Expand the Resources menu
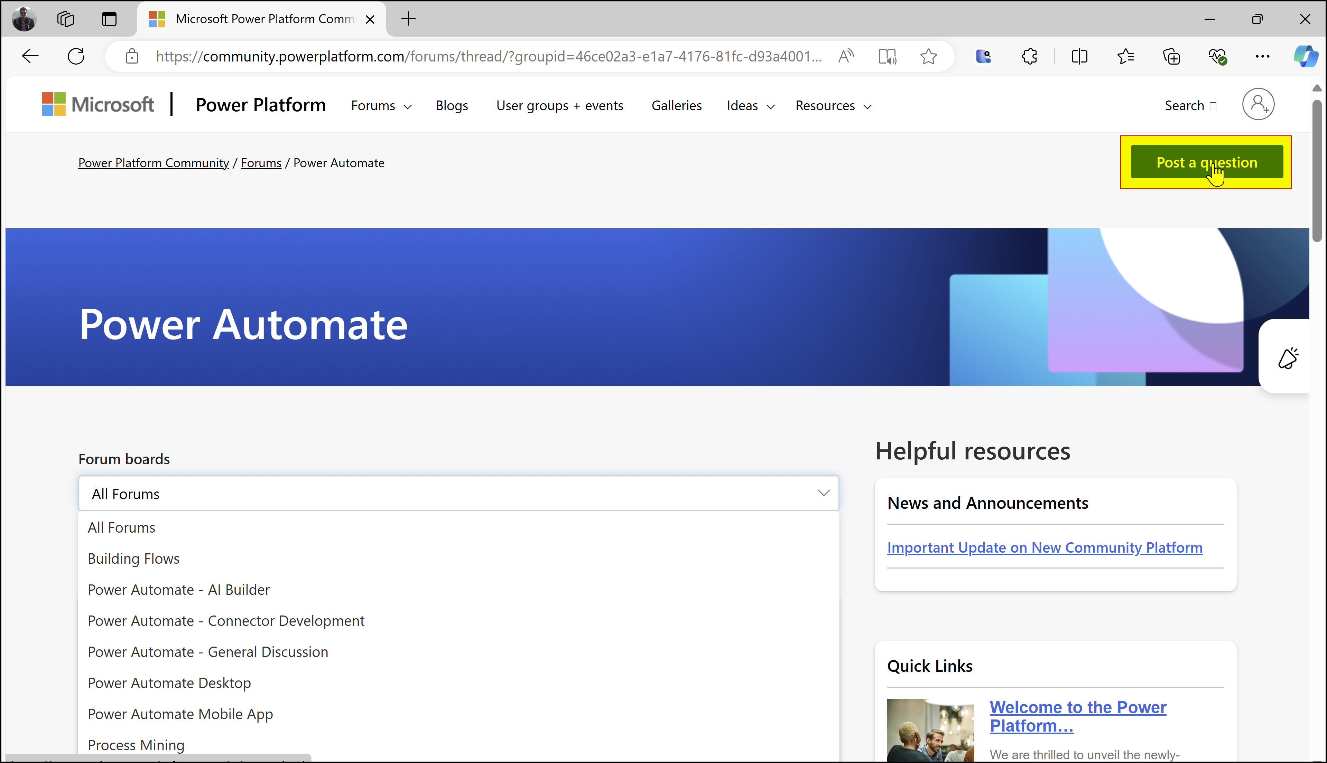1327x763 pixels. 834,106
